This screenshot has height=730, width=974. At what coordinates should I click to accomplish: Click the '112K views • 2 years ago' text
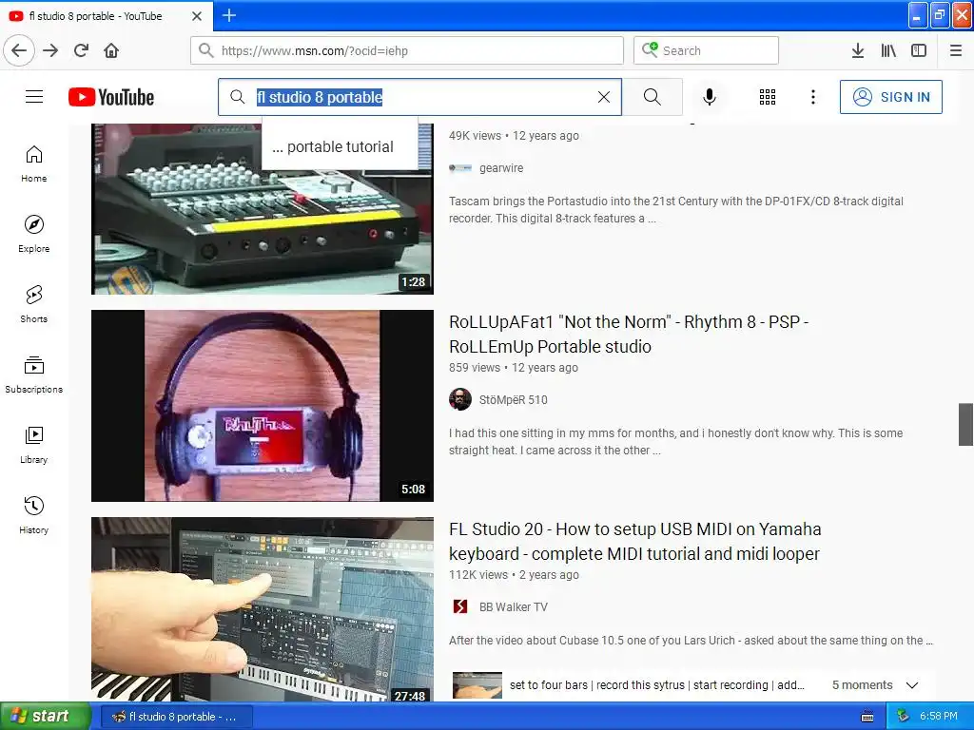click(x=514, y=575)
